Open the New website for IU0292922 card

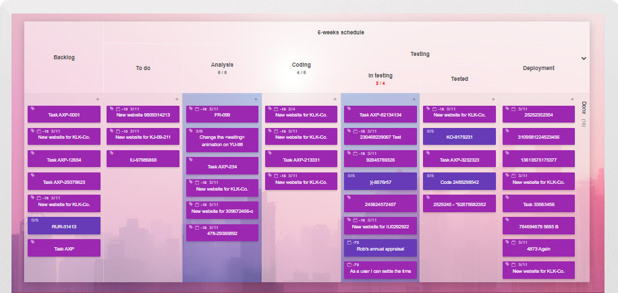pyautogui.click(x=381, y=226)
